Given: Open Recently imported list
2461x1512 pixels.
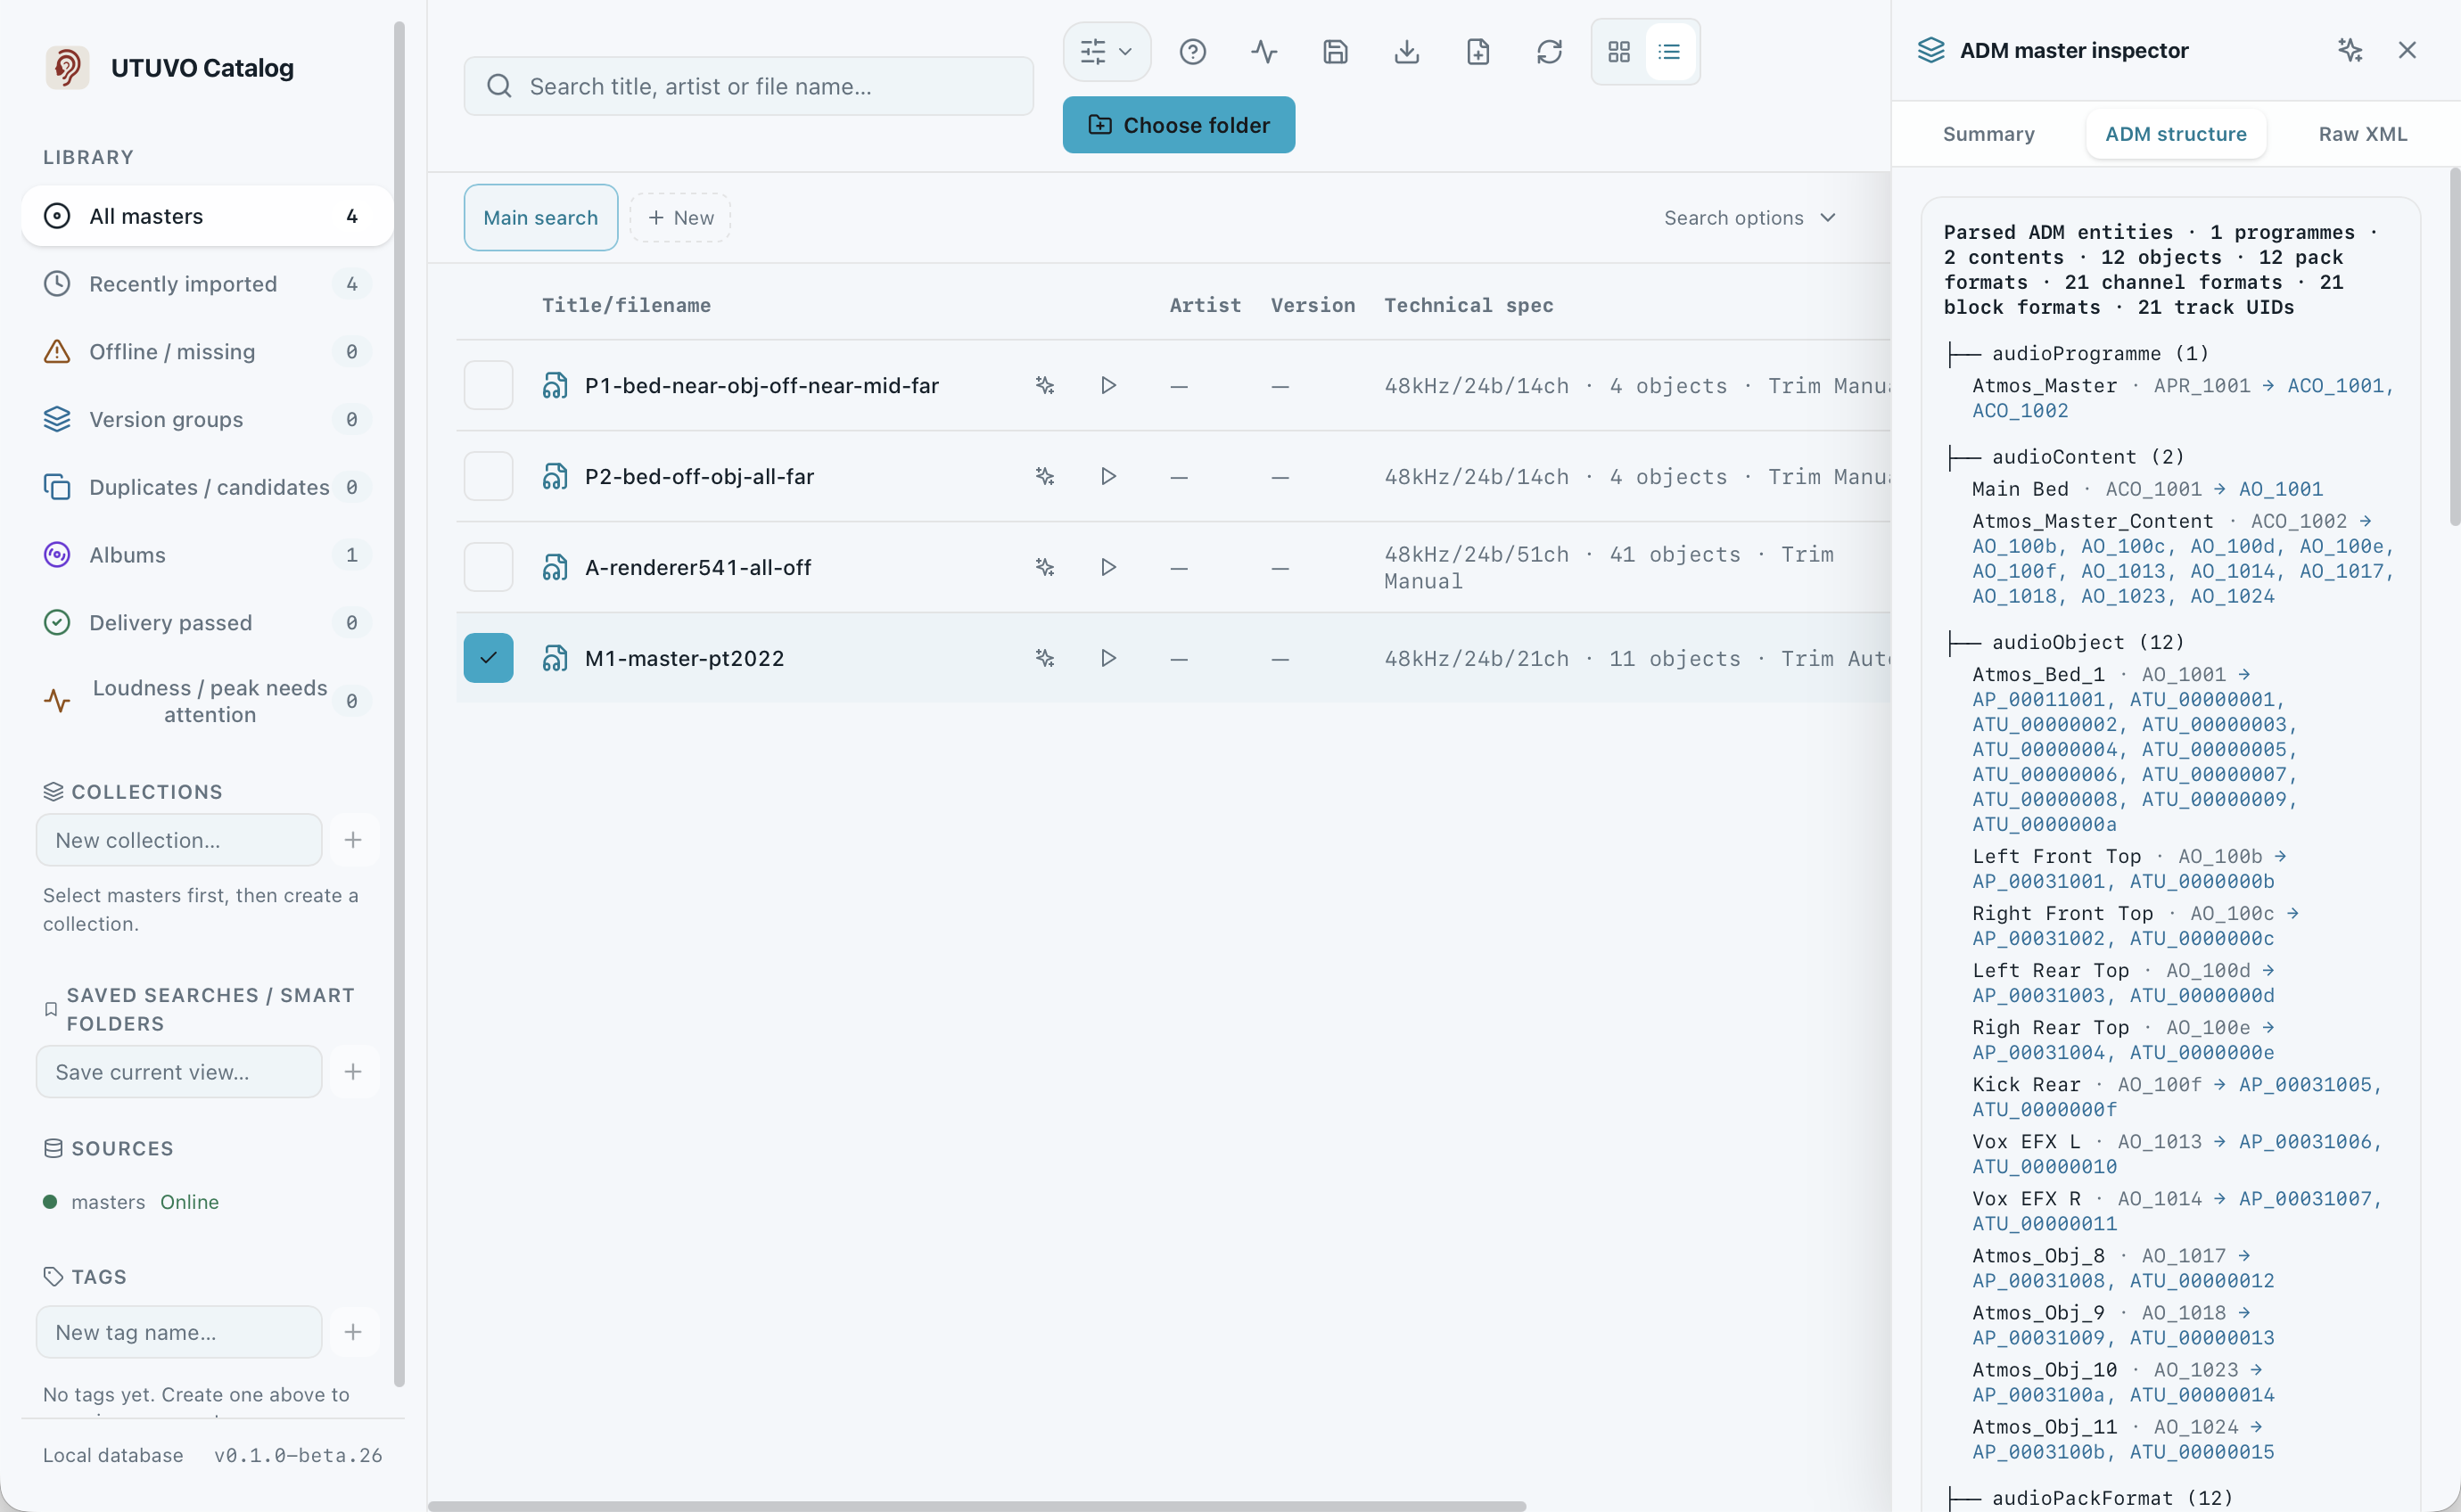Looking at the screenshot, I should coord(207,284).
